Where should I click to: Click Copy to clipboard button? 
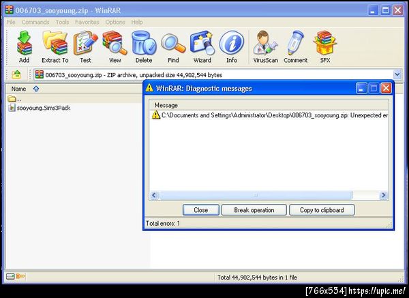322,210
